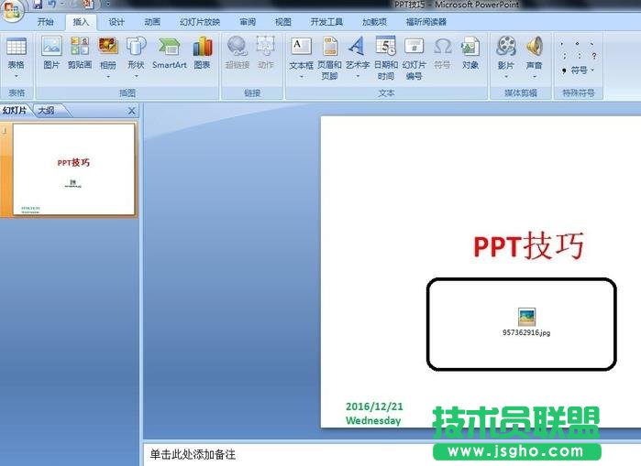Open the 开发工具 ribbon tab

pos(326,22)
